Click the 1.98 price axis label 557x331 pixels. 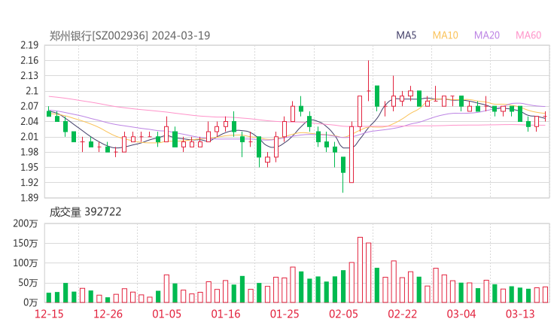coord(29,152)
